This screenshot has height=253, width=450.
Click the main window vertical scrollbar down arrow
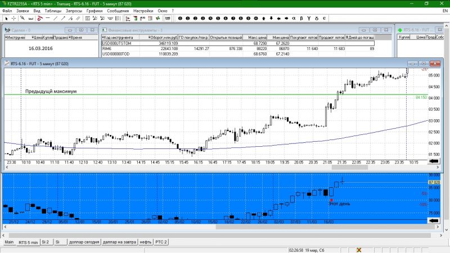446,230
